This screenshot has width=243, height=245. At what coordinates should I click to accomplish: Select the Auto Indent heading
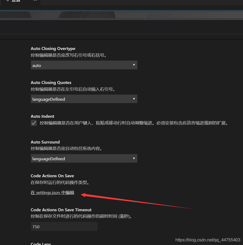point(42,116)
